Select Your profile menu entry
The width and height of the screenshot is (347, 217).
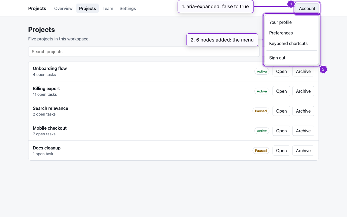292,22
